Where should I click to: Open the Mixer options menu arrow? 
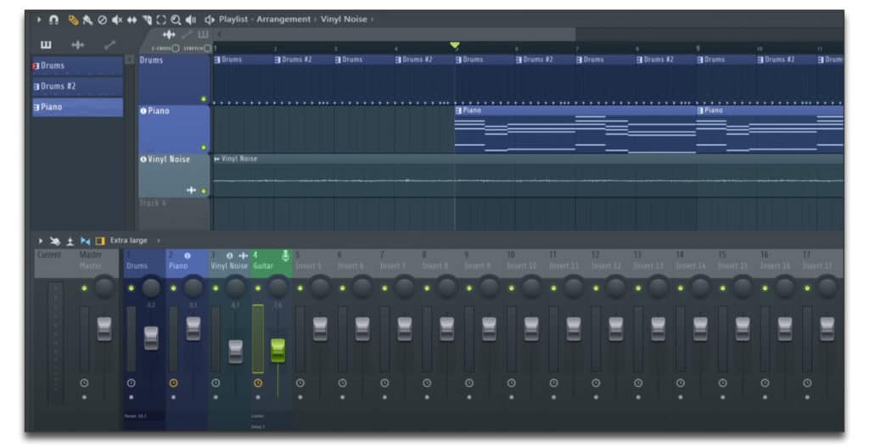40,241
